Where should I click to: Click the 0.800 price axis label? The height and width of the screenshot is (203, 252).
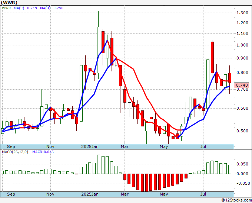[242, 73]
